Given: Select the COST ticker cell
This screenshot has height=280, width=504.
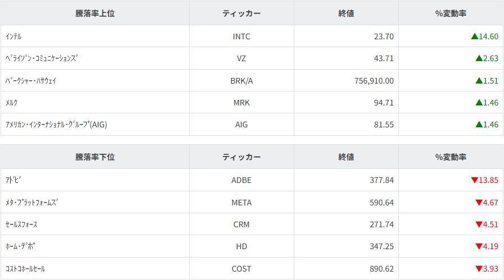Looking at the screenshot, I should click(x=241, y=269).
